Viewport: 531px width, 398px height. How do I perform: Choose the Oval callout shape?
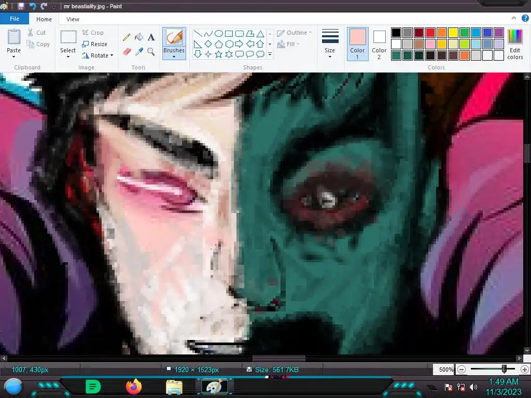coord(250,54)
